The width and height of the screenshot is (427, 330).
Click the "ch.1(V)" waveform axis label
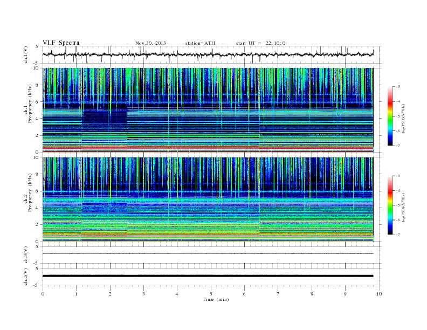26,54
